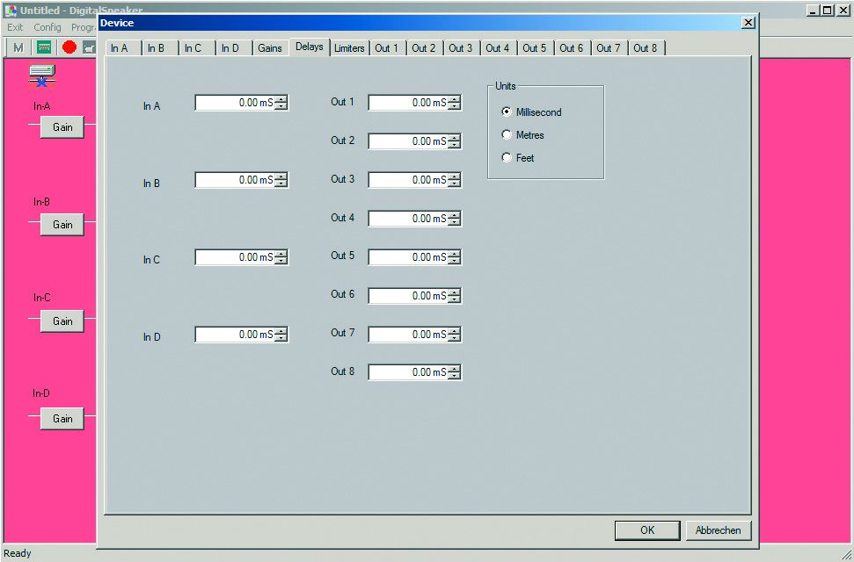Minimize the DigitalSpeaker main window
The height and width of the screenshot is (562, 854).
pos(814,10)
